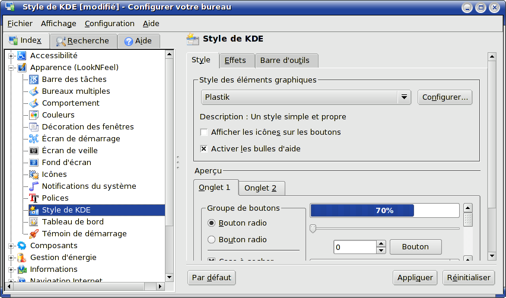The height and width of the screenshot is (298, 506).
Task: Click in the spinbox field showing 0
Action: pos(355,248)
